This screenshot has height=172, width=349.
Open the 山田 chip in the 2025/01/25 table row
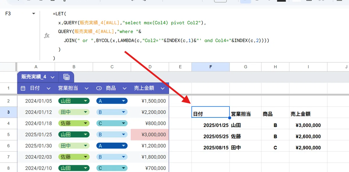tap(74, 135)
